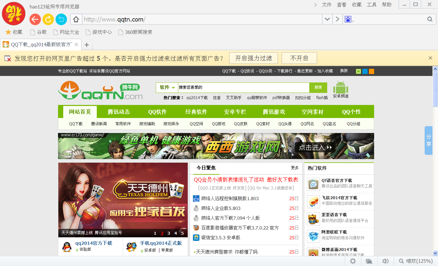Go to the home page icon
Viewport: 438px width, 266px height.
[x=76, y=20]
